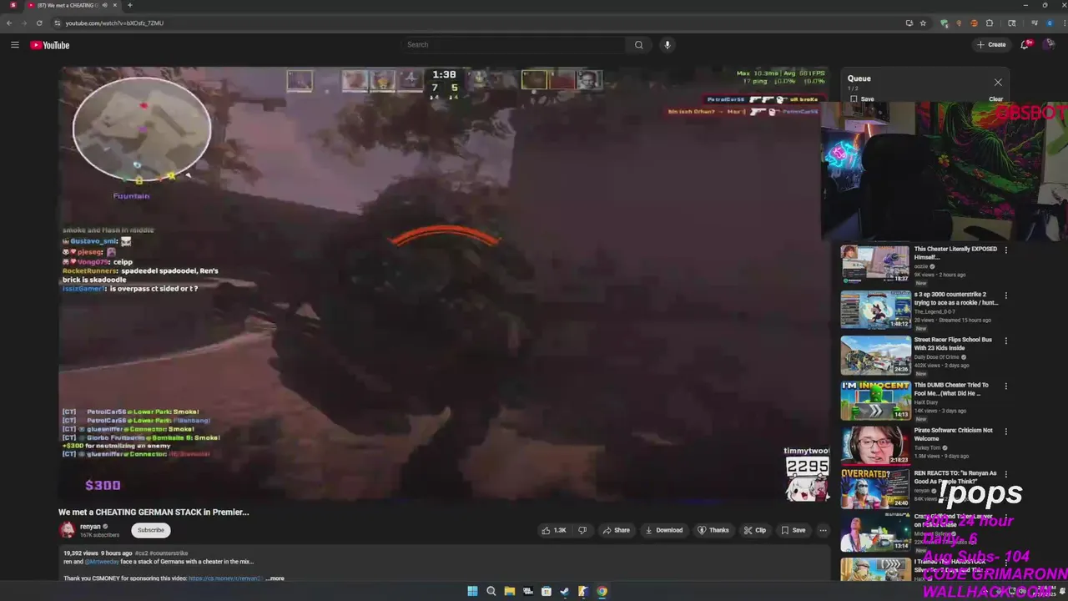The image size is (1068, 601).
Task: Open 'Street Racer Flips School Bus' video title
Action: tap(953, 344)
